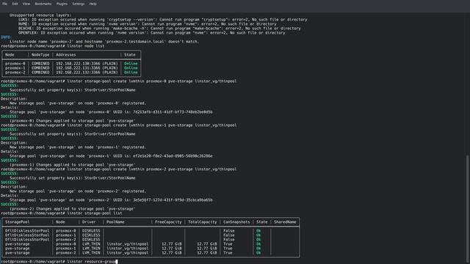This screenshot has width=470, height=264.
Task: Click the 'Ok' state for pve-storage proxmox-2
Action: (x=258, y=252)
